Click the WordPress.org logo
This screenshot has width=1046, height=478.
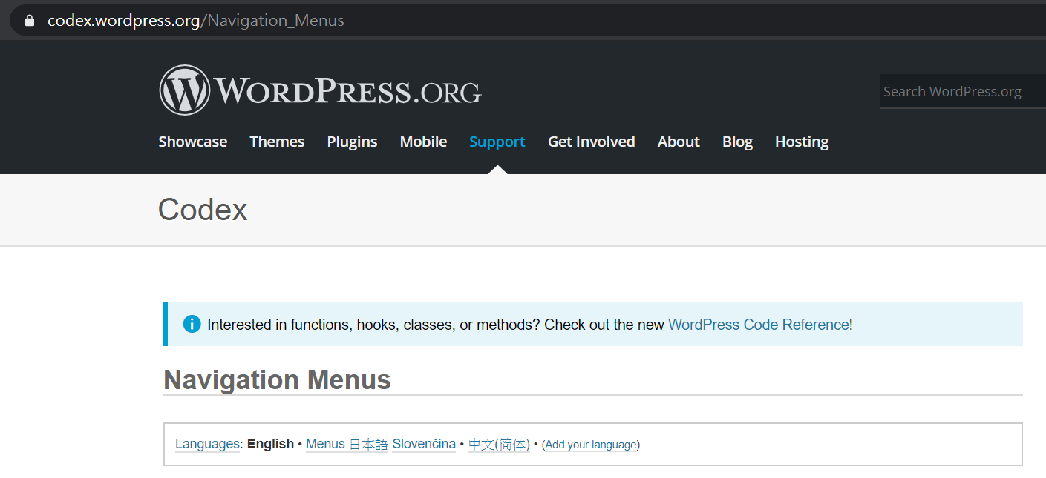(320, 90)
